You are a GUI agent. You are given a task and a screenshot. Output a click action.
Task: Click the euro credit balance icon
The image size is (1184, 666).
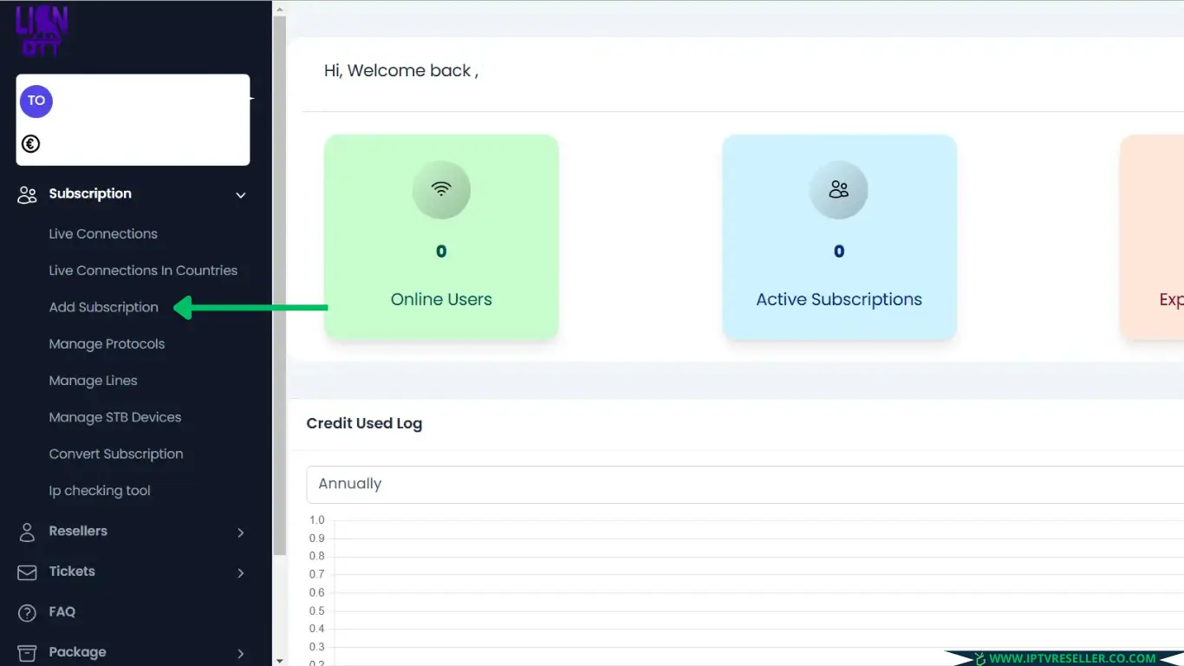point(31,144)
